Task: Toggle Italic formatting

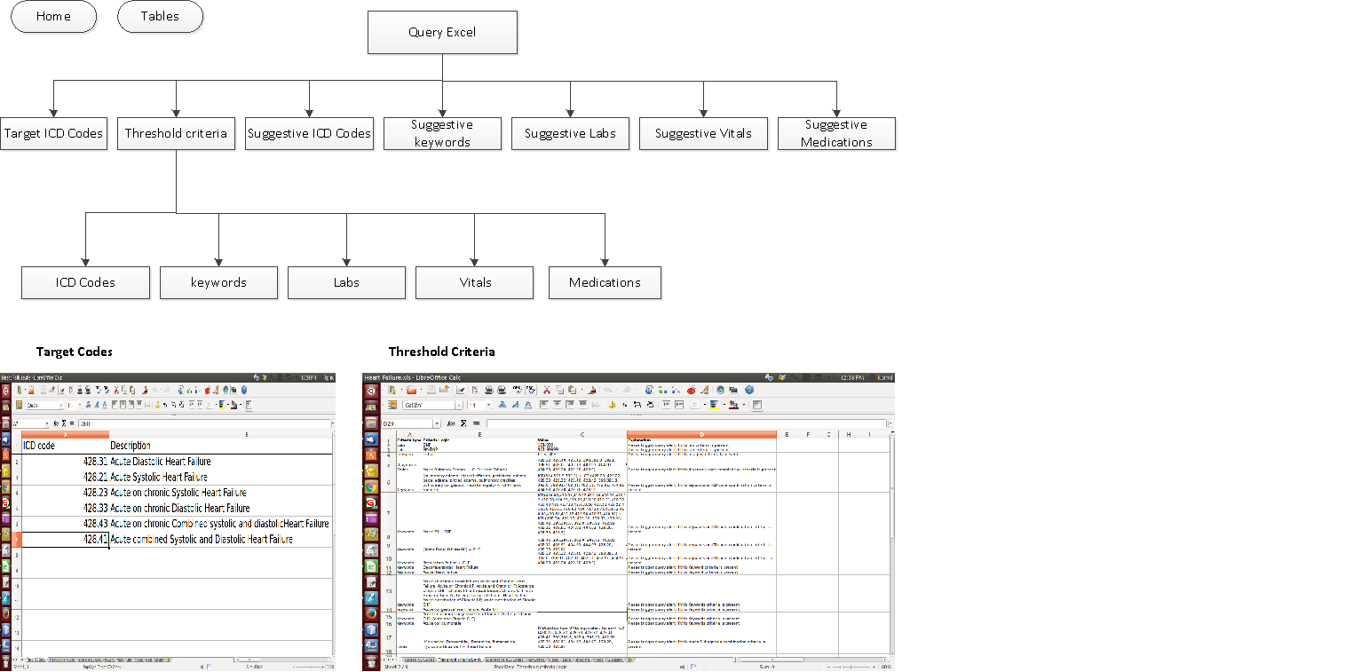Action: click(516, 405)
